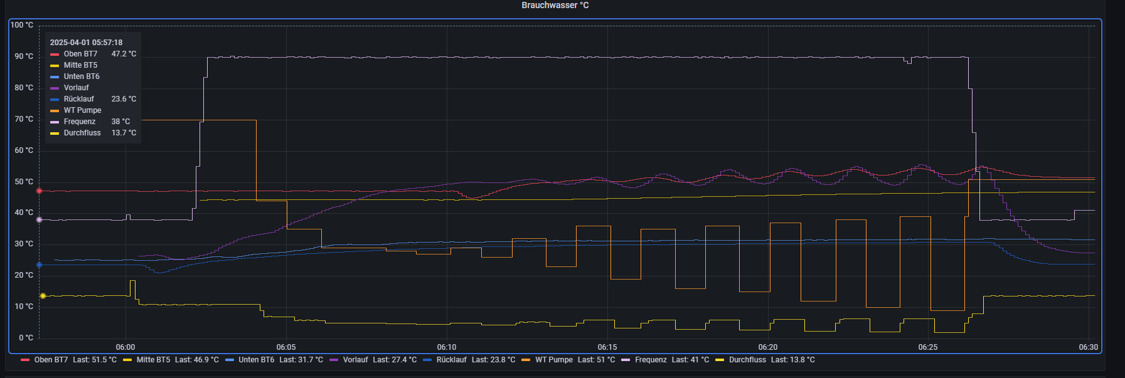Click purple Vorlauf color swatch in bottom legend
Screen dimensions: 1125x378
(334, 360)
